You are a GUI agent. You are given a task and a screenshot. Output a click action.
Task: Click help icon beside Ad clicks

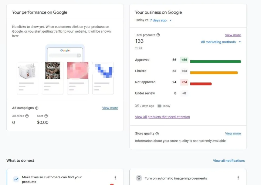[27, 116]
